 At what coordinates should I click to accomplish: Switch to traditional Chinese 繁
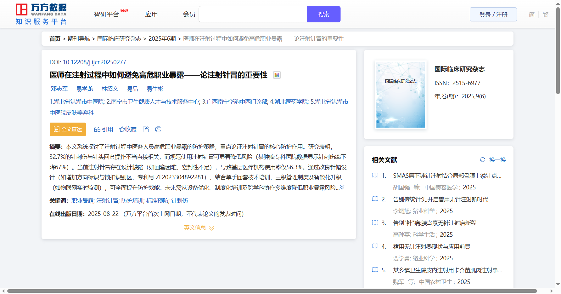click(546, 14)
